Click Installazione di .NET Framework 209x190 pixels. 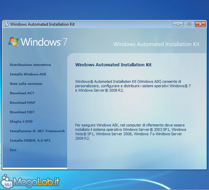(x=37, y=131)
